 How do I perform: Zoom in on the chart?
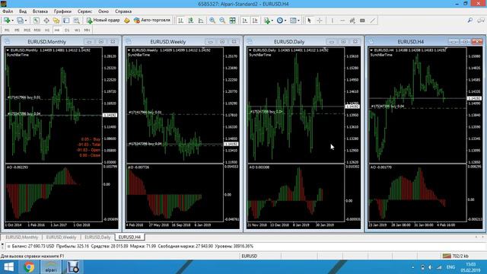point(212,21)
